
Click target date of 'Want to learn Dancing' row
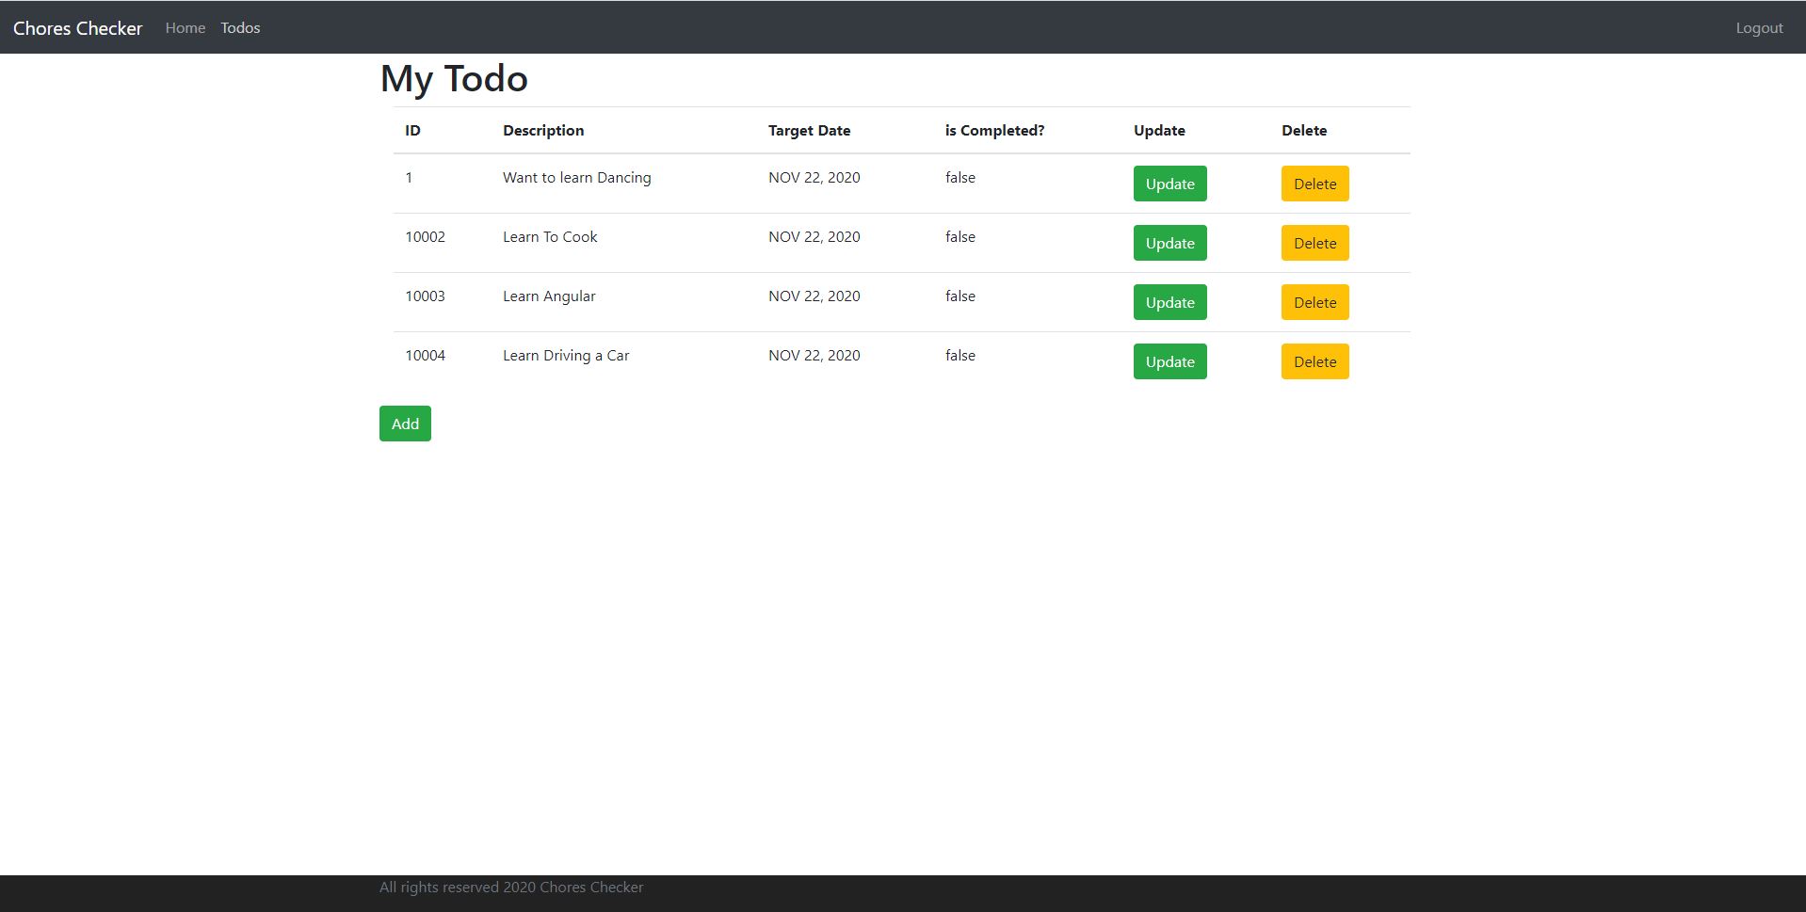(x=814, y=178)
